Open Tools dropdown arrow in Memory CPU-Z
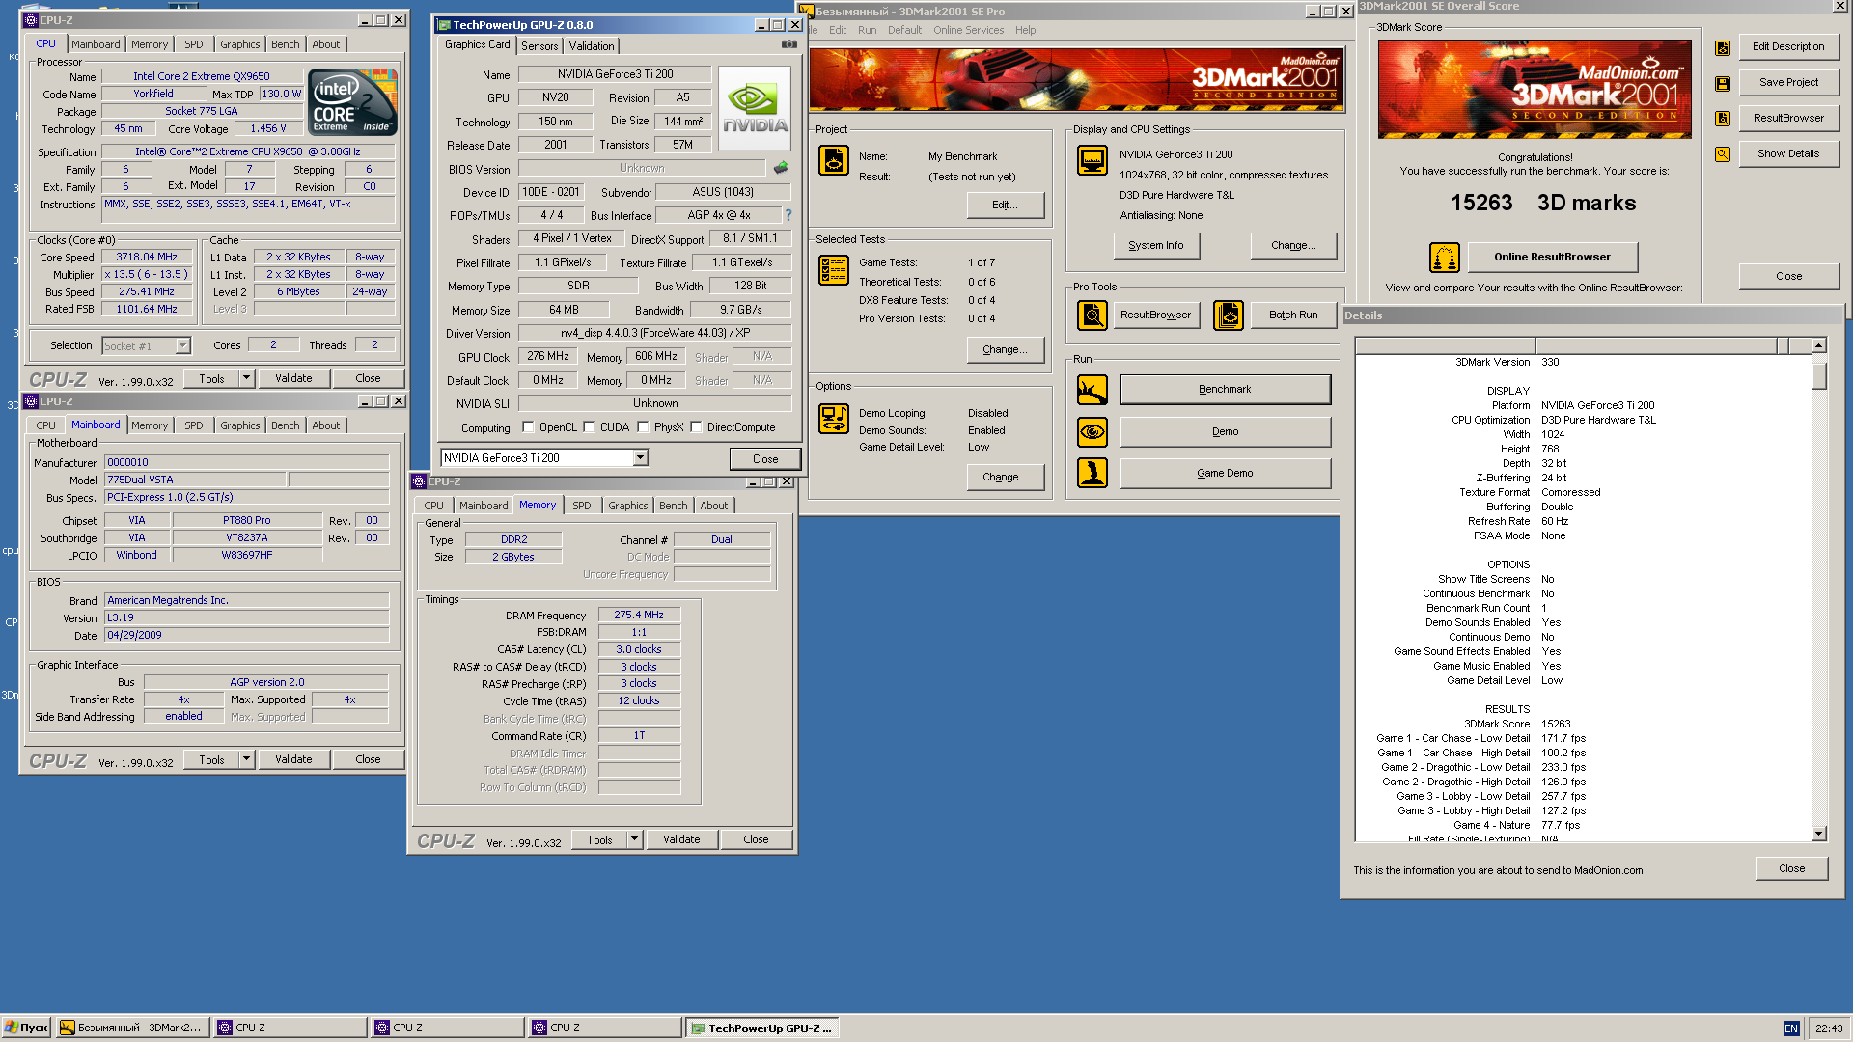Screen dimensions: 1853x1042 (x=634, y=839)
